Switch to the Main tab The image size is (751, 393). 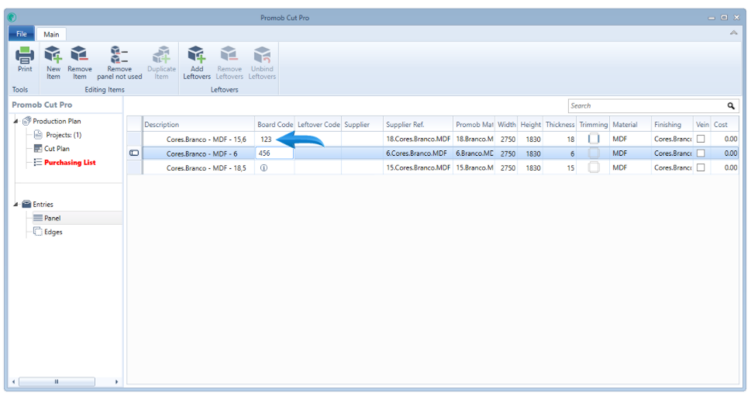click(51, 35)
